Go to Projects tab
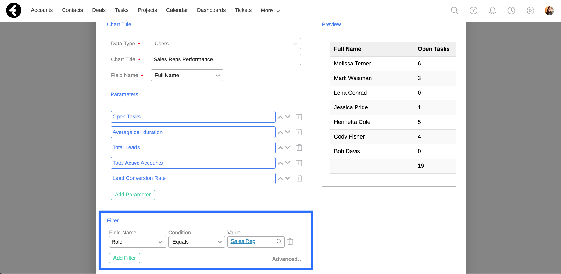The image size is (561, 274). pos(147,10)
